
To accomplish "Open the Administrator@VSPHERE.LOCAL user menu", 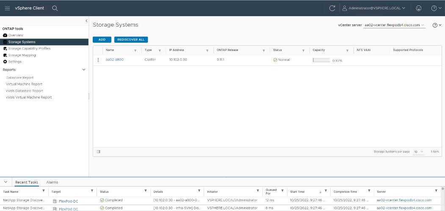I will click(373, 8).
